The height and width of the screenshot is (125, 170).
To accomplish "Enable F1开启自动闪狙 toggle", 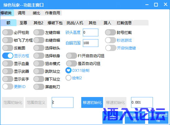I will click(72, 56).
